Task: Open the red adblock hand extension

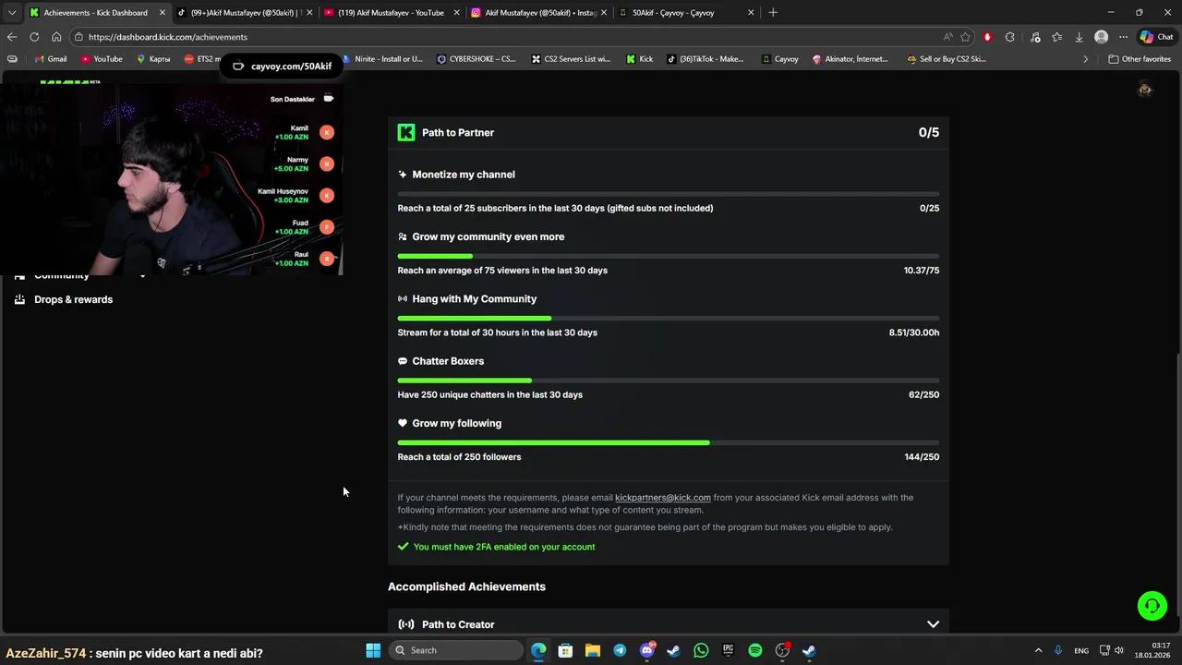Action: tap(987, 37)
